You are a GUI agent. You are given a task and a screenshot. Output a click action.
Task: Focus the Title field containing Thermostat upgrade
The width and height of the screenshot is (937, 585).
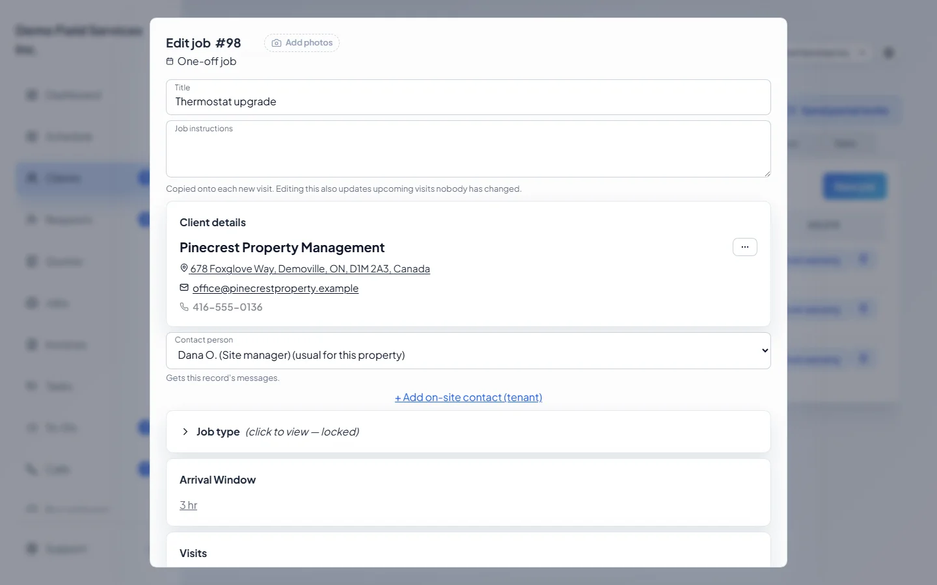(468, 97)
